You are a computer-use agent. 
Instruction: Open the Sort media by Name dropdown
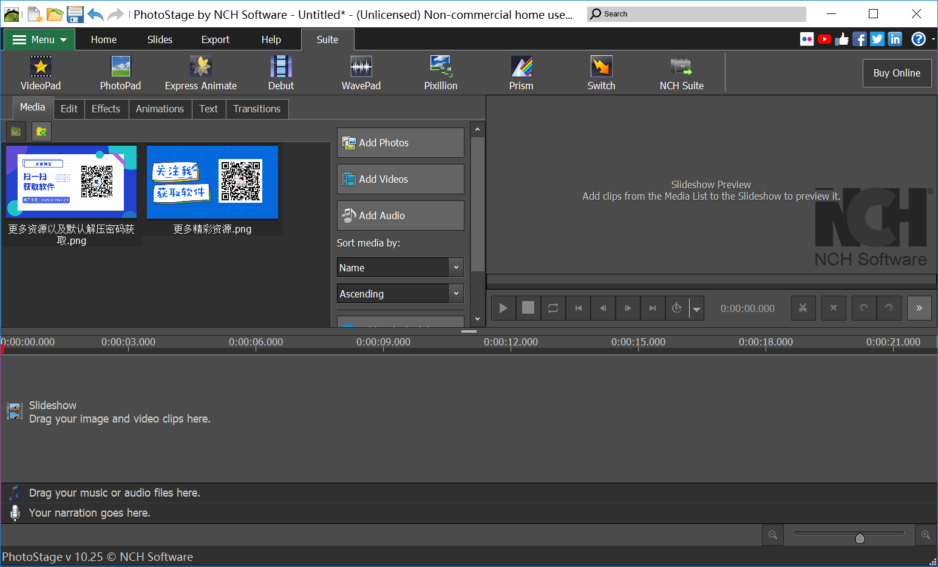coord(400,268)
